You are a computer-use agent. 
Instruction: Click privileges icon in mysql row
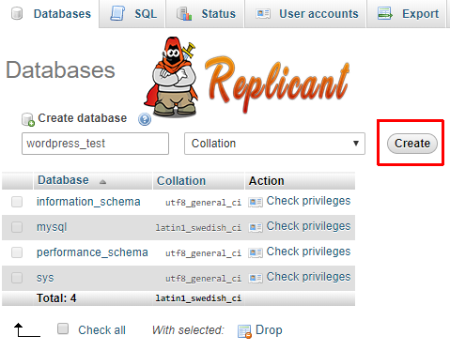[256, 227]
